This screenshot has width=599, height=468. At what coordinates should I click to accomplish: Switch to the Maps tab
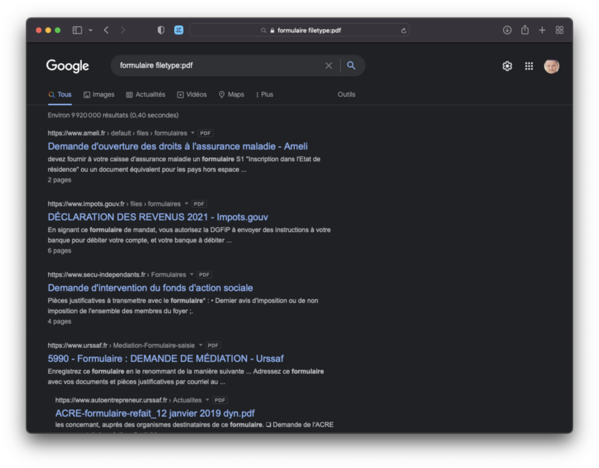point(232,95)
